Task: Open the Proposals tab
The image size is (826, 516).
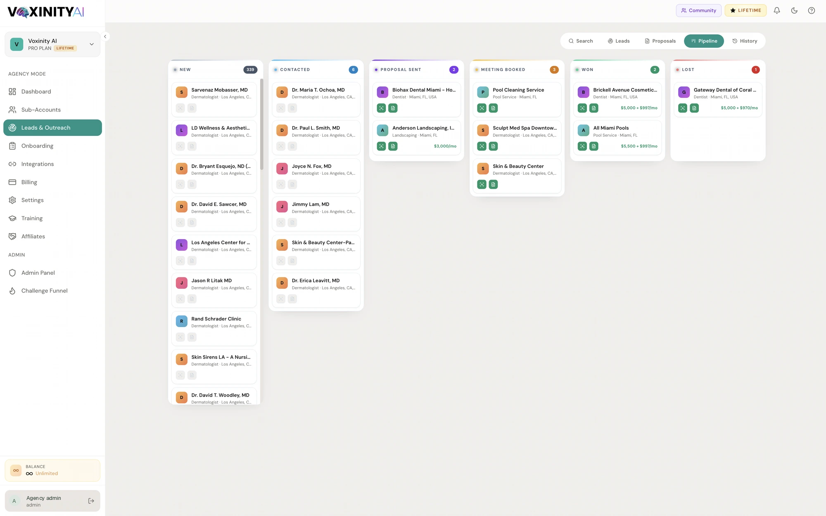Action: [x=660, y=41]
